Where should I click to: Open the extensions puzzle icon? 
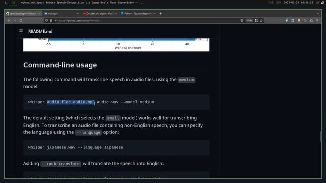pos(311,20)
